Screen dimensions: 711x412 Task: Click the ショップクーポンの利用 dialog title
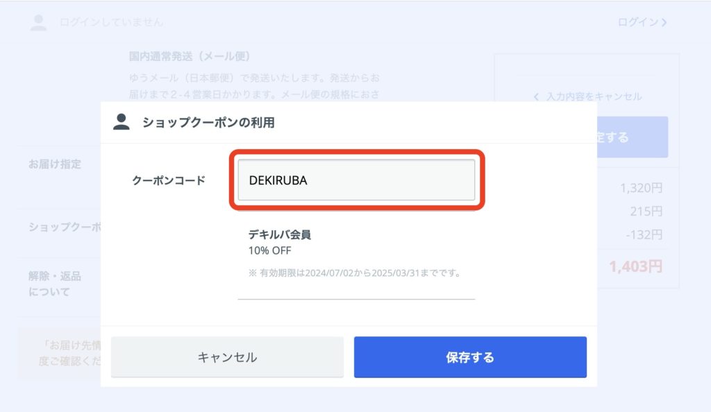click(x=208, y=122)
